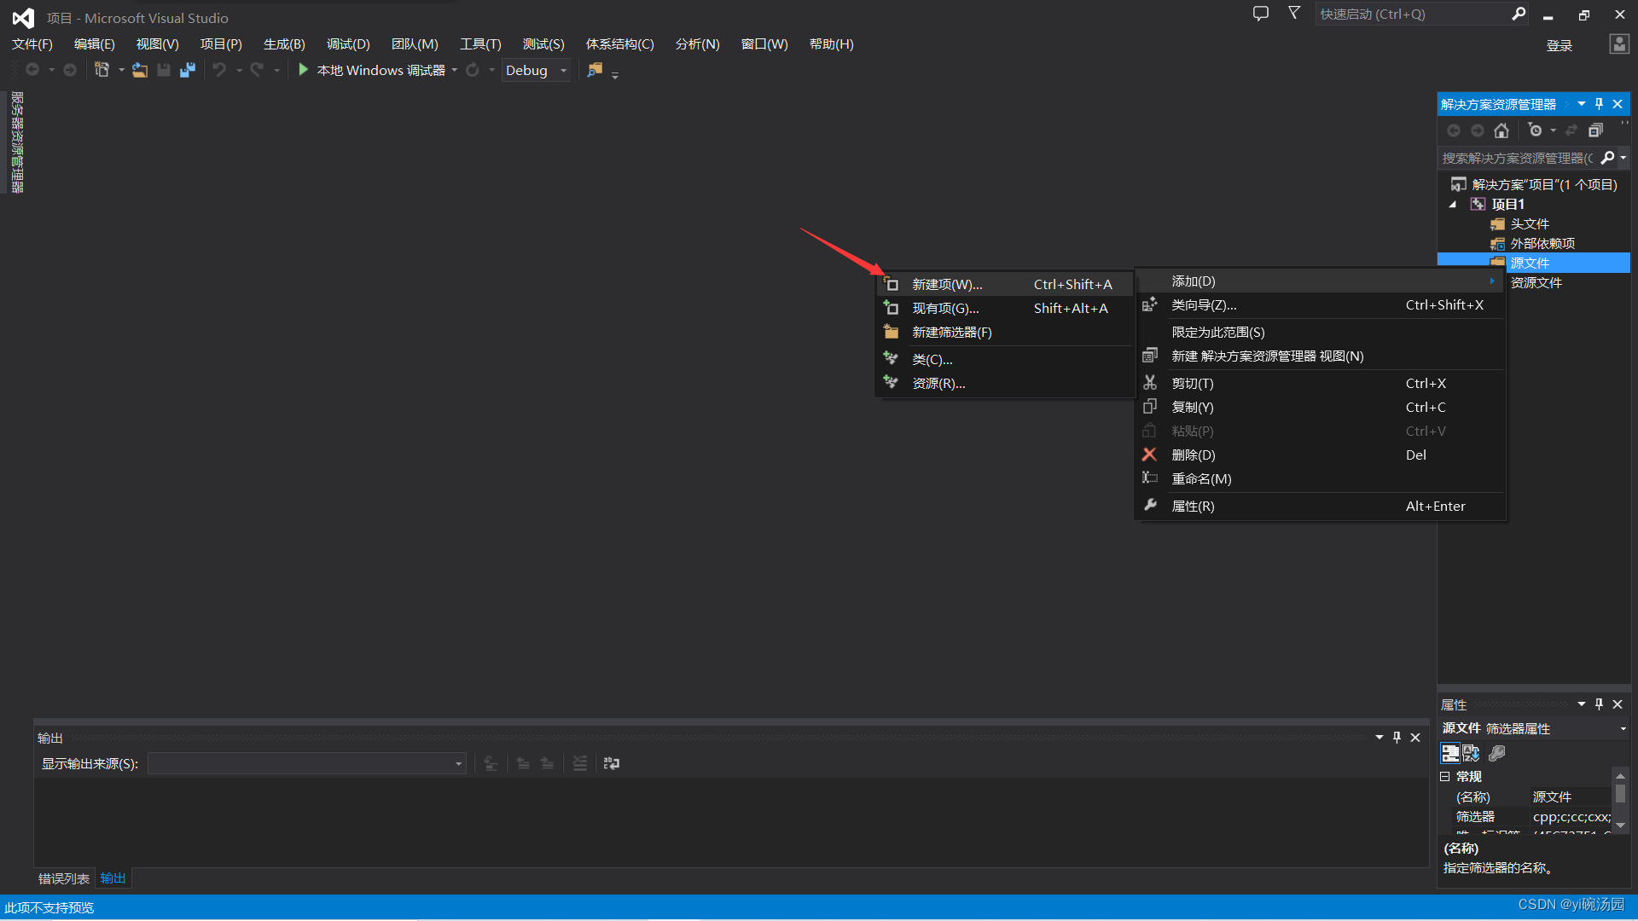The height and width of the screenshot is (921, 1638).
Task: Switch Properties panel to alphabetical sorting
Action: click(1471, 754)
